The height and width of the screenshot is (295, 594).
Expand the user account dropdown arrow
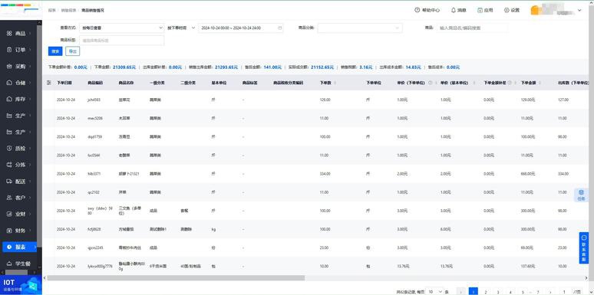tap(579, 10)
